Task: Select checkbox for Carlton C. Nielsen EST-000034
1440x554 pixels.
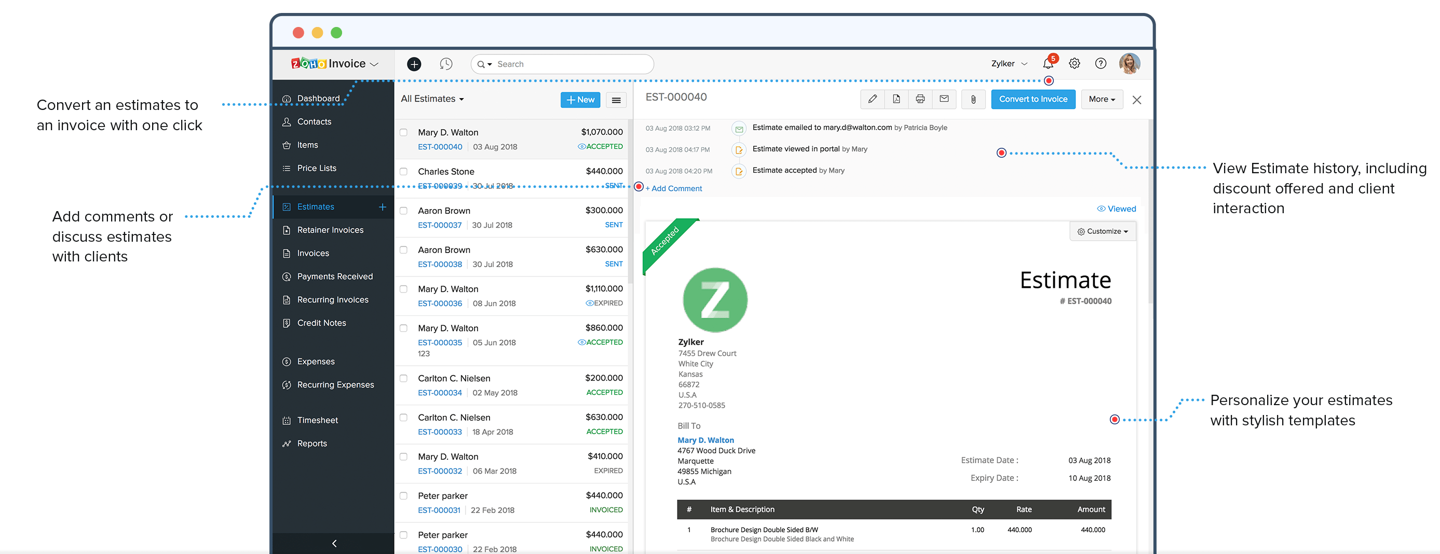Action: click(x=403, y=378)
